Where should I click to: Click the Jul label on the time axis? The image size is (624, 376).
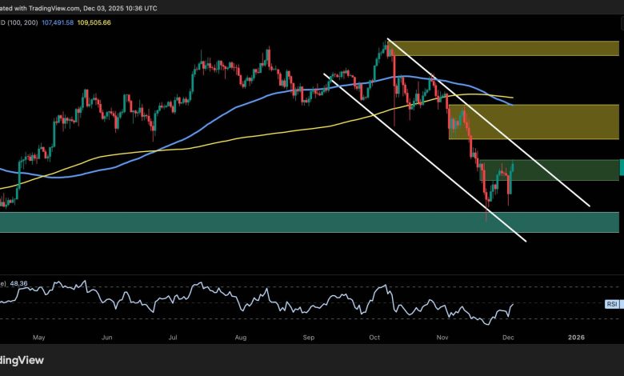(x=174, y=338)
